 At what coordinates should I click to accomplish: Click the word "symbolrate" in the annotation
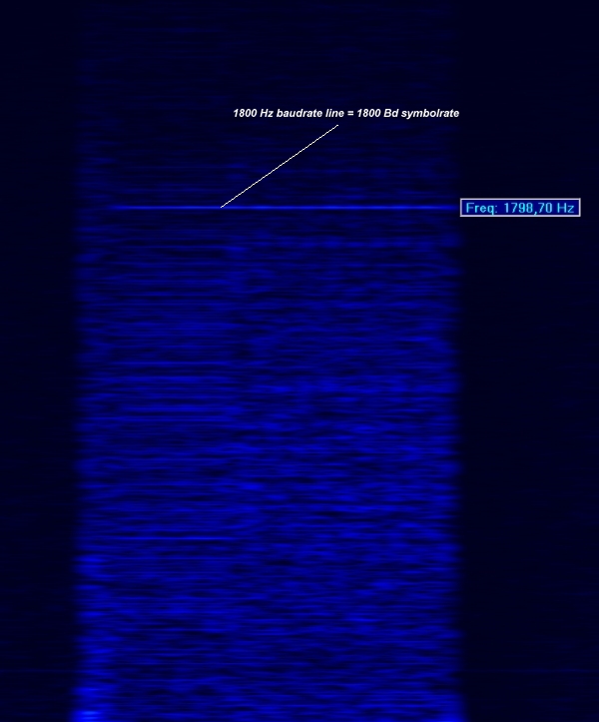click(432, 114)
